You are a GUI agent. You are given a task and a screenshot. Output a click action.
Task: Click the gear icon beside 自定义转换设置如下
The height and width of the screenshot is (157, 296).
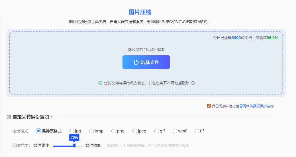pyautogui.click(x=9, y=117)
